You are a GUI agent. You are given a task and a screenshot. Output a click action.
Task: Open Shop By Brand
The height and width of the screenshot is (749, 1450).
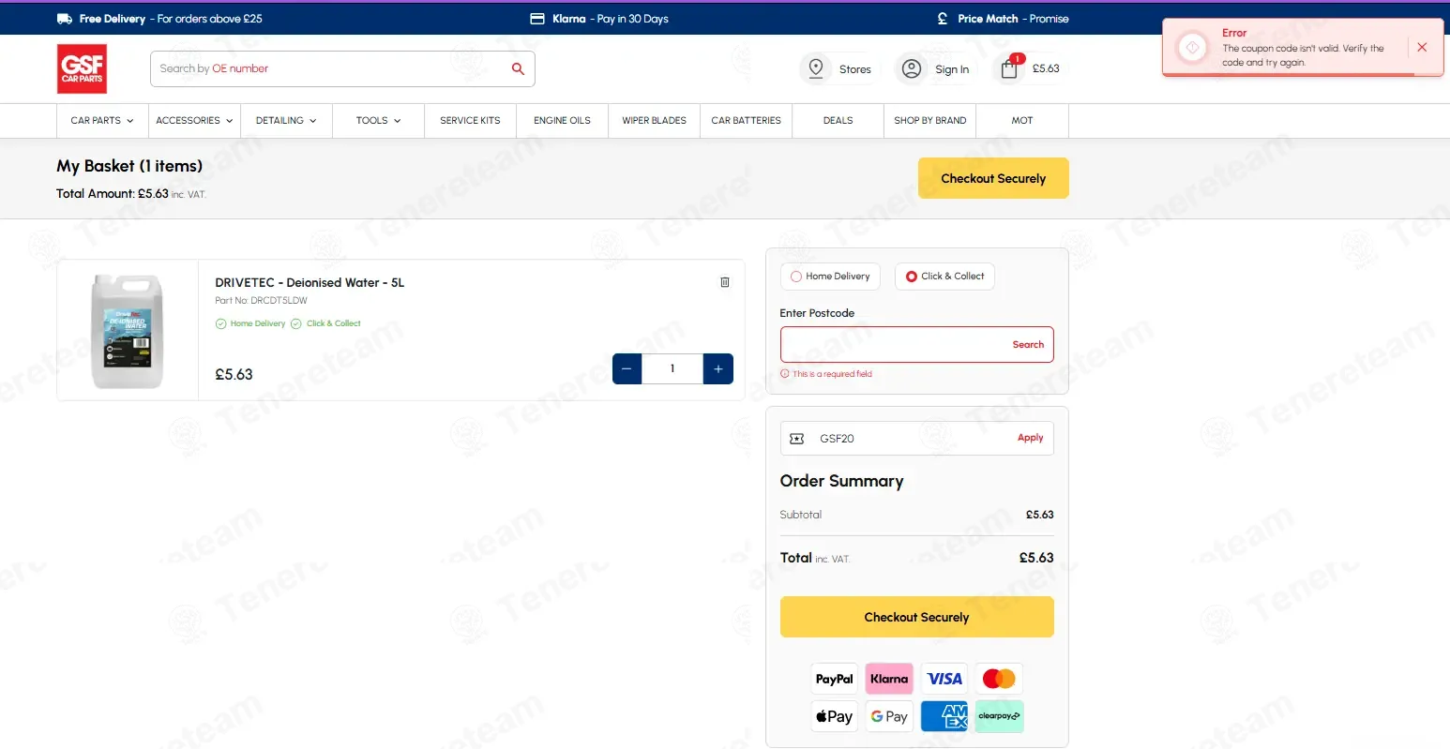[x=929, y=121]
